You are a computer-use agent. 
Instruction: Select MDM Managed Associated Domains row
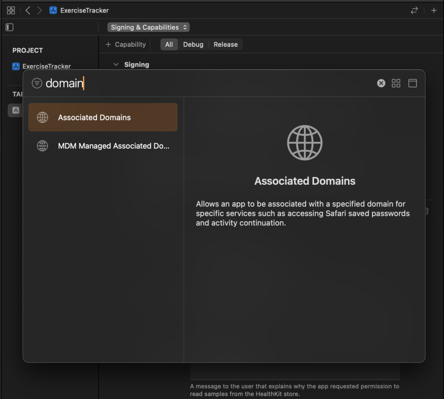click(103, 146)
